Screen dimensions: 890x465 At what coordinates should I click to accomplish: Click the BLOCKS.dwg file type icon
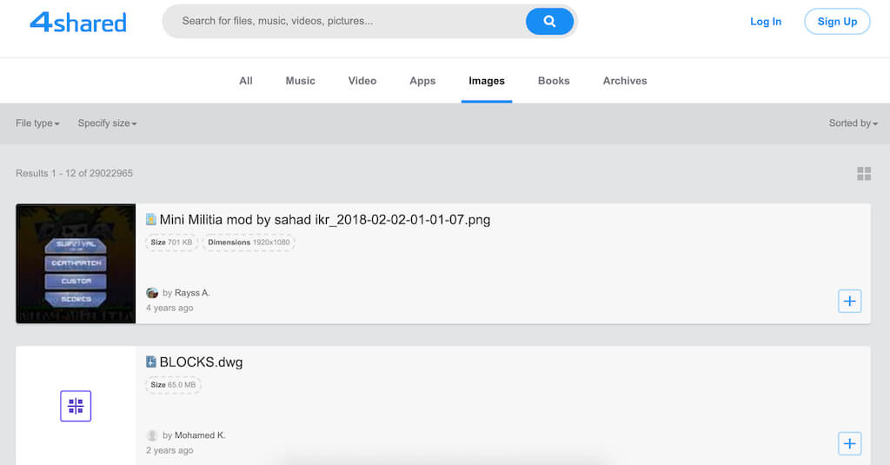coord(151,362)
